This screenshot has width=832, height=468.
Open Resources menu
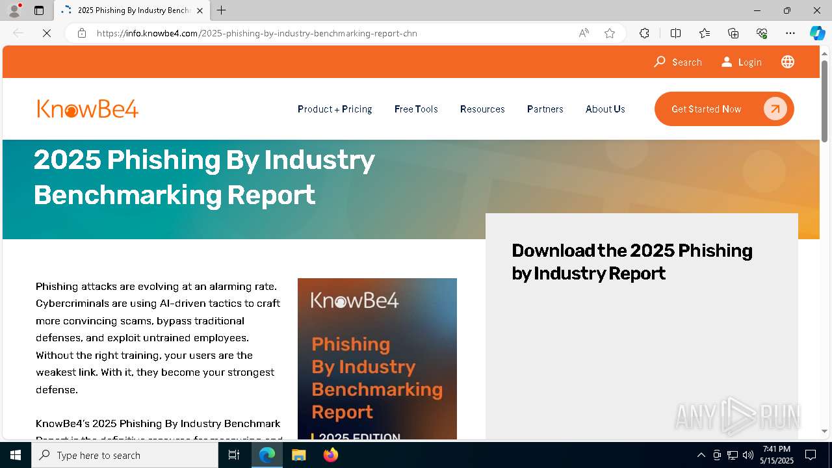[x=482, y=109]
